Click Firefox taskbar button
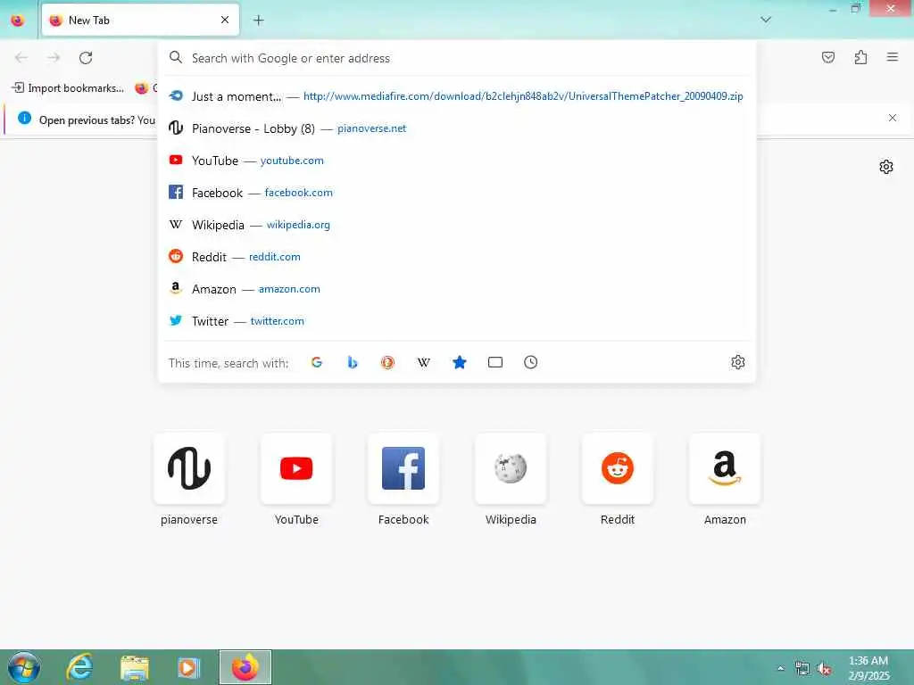This screenshot has height=685, width=914. click(245, 667)
